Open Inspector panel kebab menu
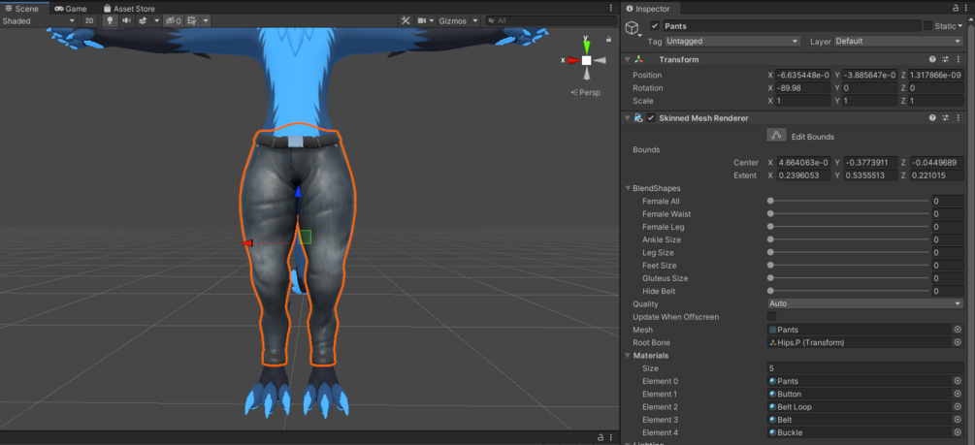 tap(967, 9)
